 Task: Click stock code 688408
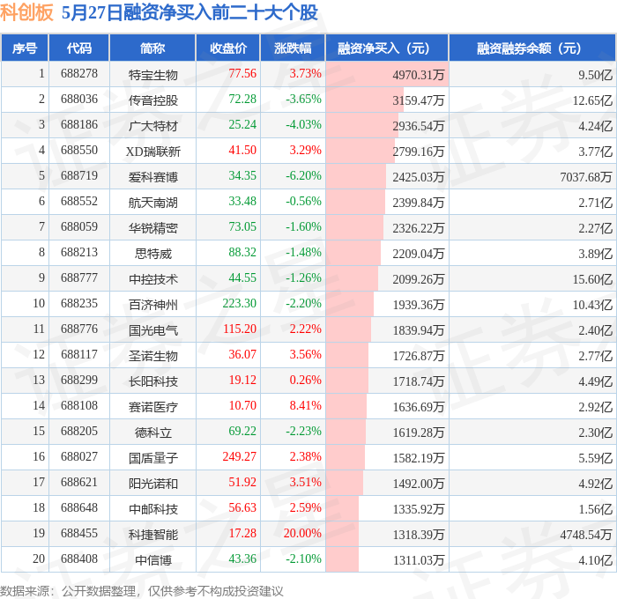[79, 558]
